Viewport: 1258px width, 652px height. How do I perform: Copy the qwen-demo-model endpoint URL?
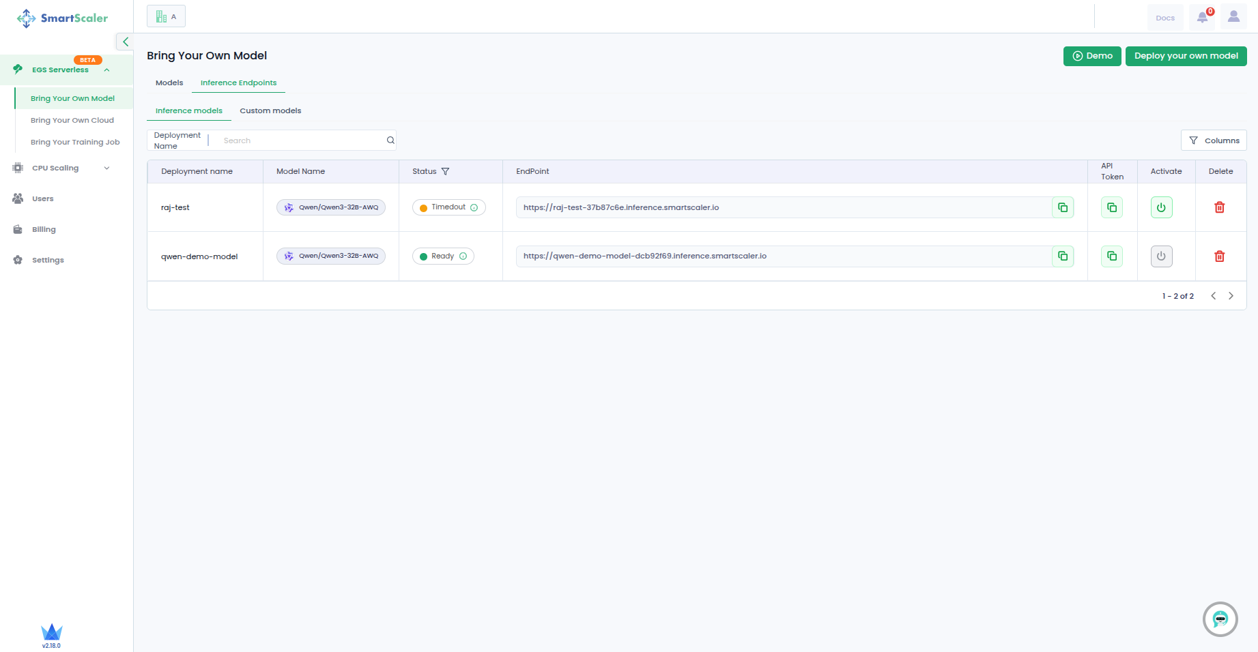coord(1063,256)
